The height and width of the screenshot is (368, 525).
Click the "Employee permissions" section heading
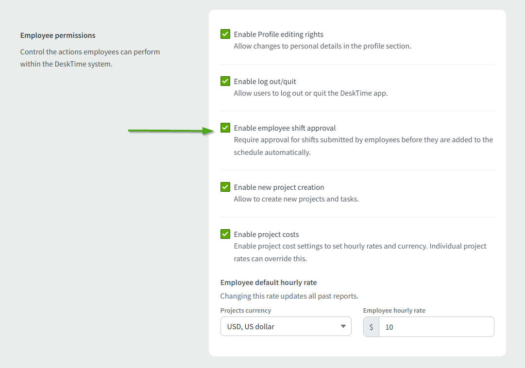click(x=58, y=35)
